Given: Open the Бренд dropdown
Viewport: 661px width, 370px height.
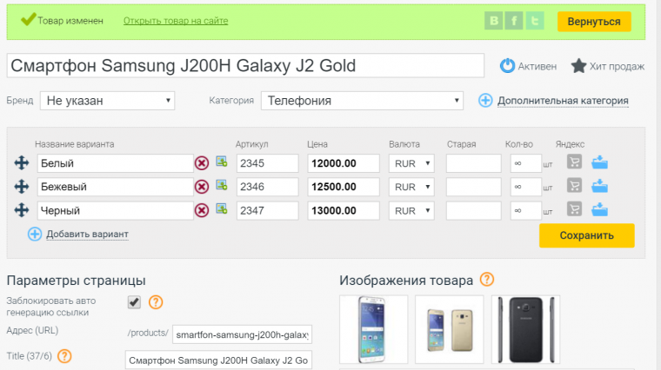Looking at the screenshot, I should (x=107, y=101).
